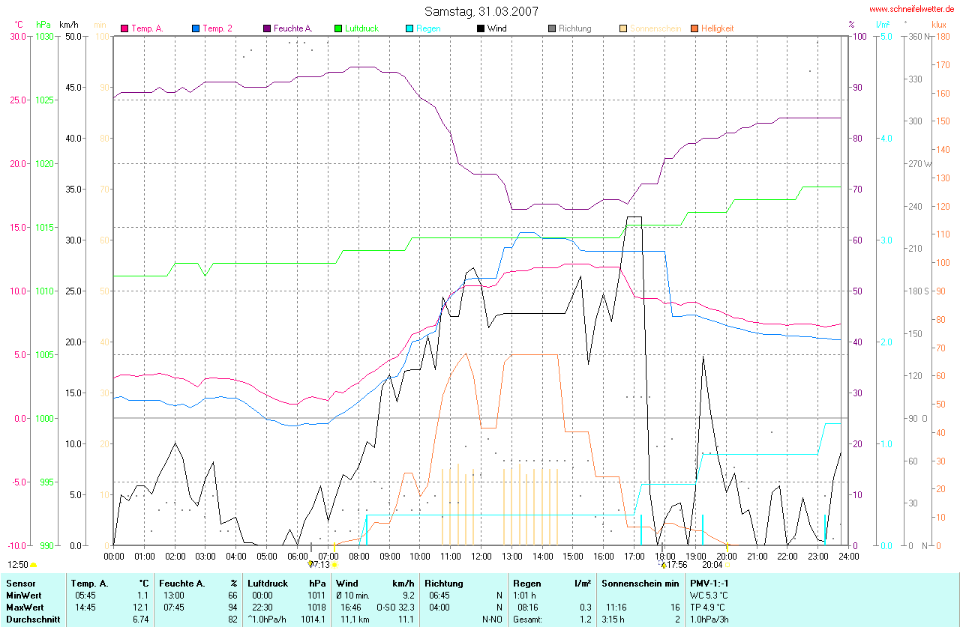960x627 pixels.
Task: Click the Richtung table column header
Action: (x=443, y=583)
